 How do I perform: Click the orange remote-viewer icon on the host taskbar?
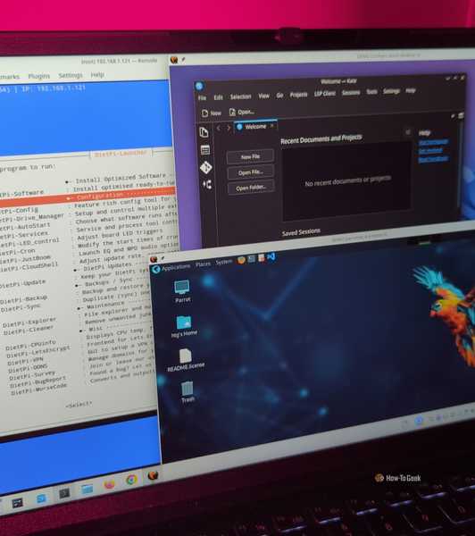(x=153, y=475)
